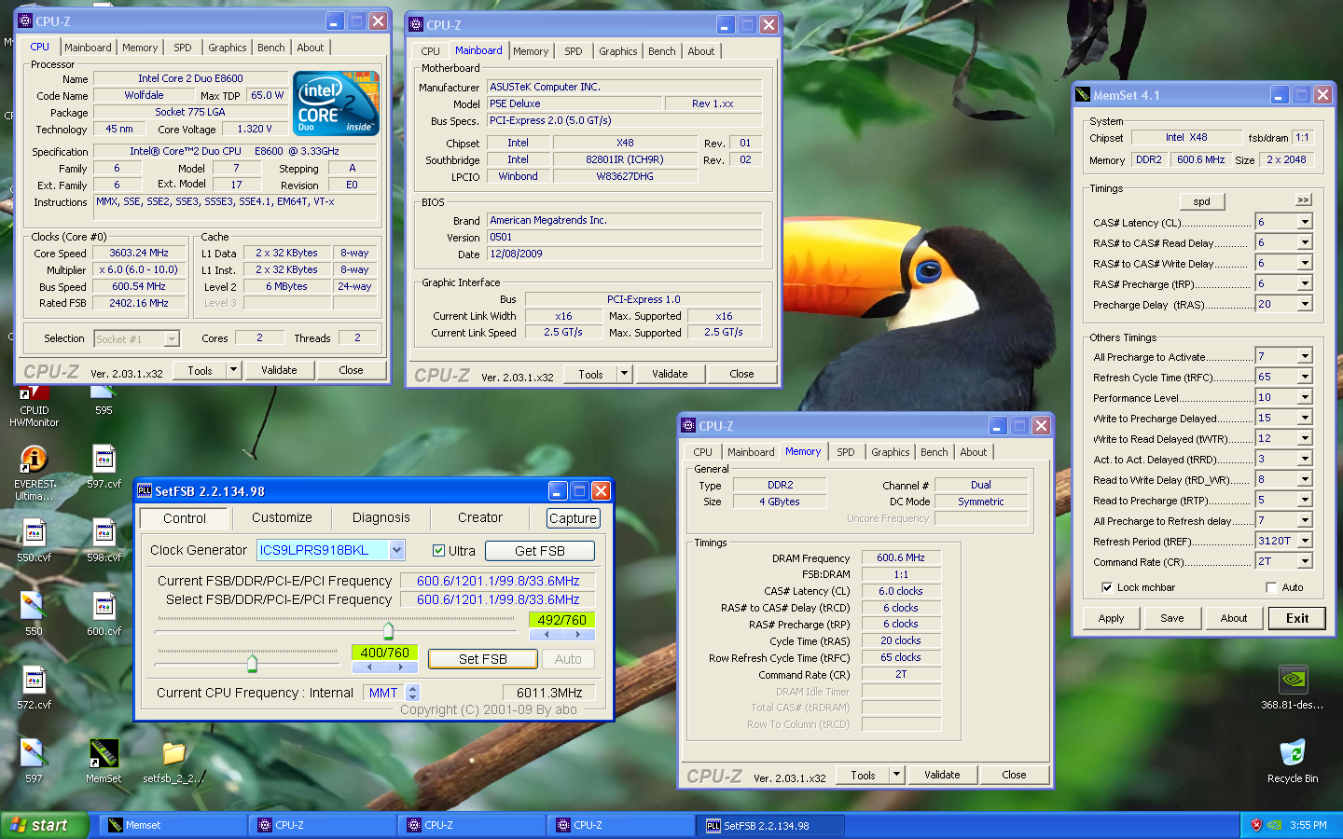Click right arrow under 492/760 value

578,634
